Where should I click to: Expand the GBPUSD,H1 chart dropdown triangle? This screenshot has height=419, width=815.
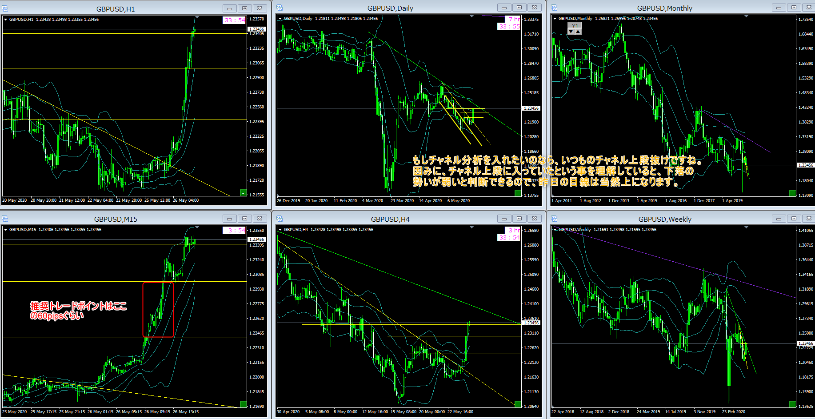(x=5, y=20)
